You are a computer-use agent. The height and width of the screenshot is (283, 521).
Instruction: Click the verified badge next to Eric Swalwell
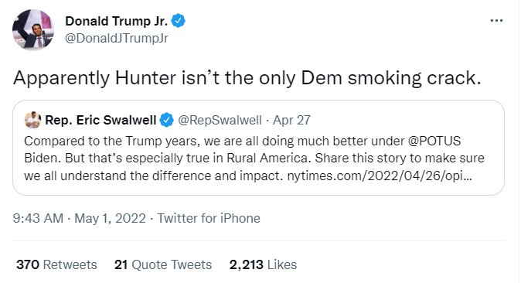pos(167,120)
